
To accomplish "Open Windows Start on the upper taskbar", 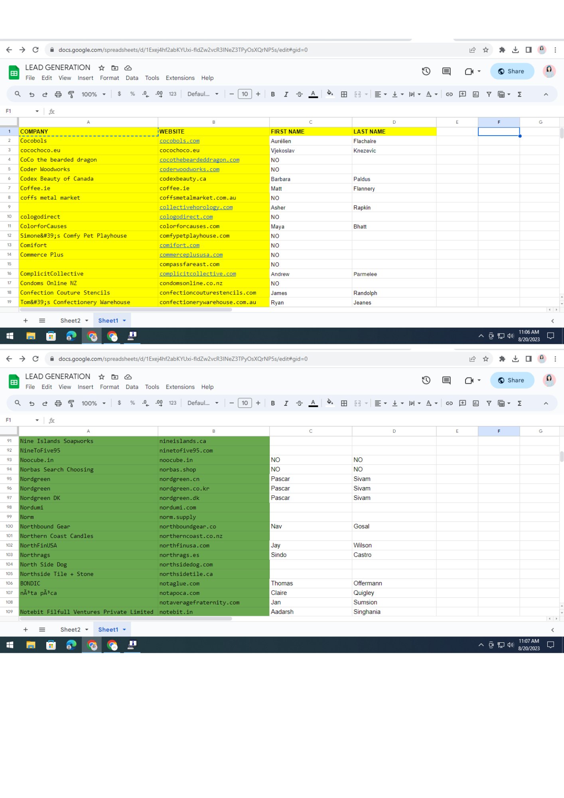I will [x=10, y=336].
